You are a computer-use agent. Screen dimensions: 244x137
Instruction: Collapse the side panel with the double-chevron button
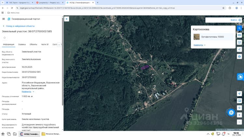coord(67,19)
